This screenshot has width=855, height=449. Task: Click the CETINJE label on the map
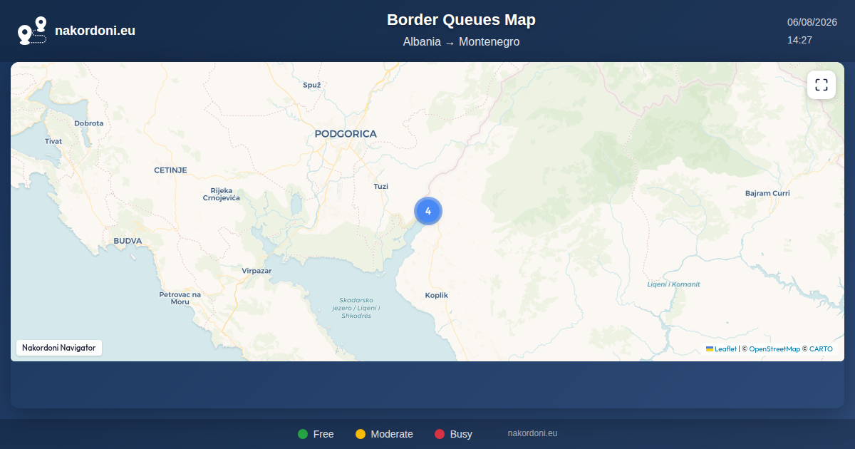170,170
